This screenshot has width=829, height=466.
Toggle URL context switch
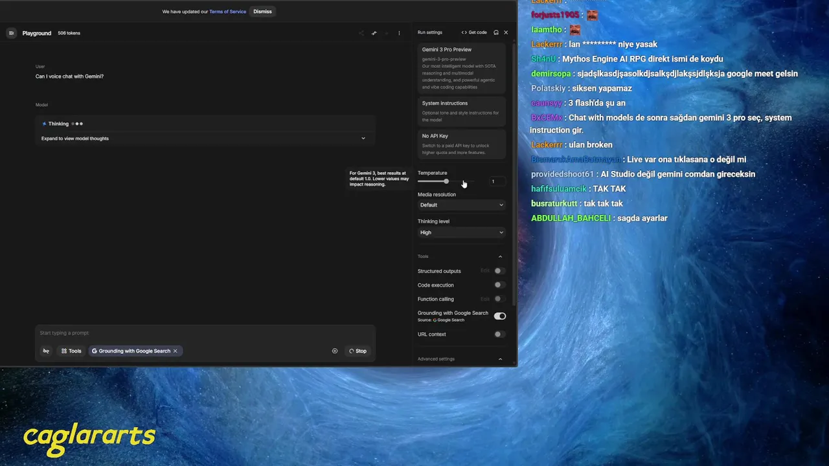(499, 334)
